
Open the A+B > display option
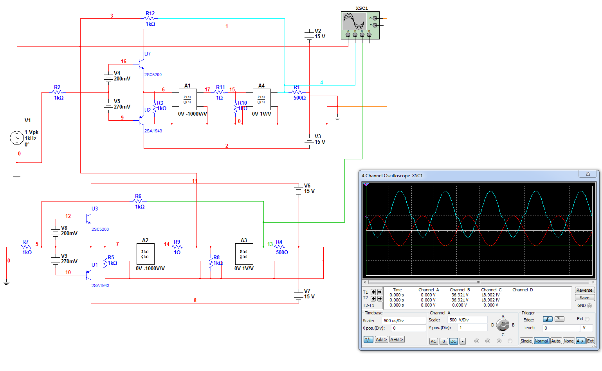point(397,339)
